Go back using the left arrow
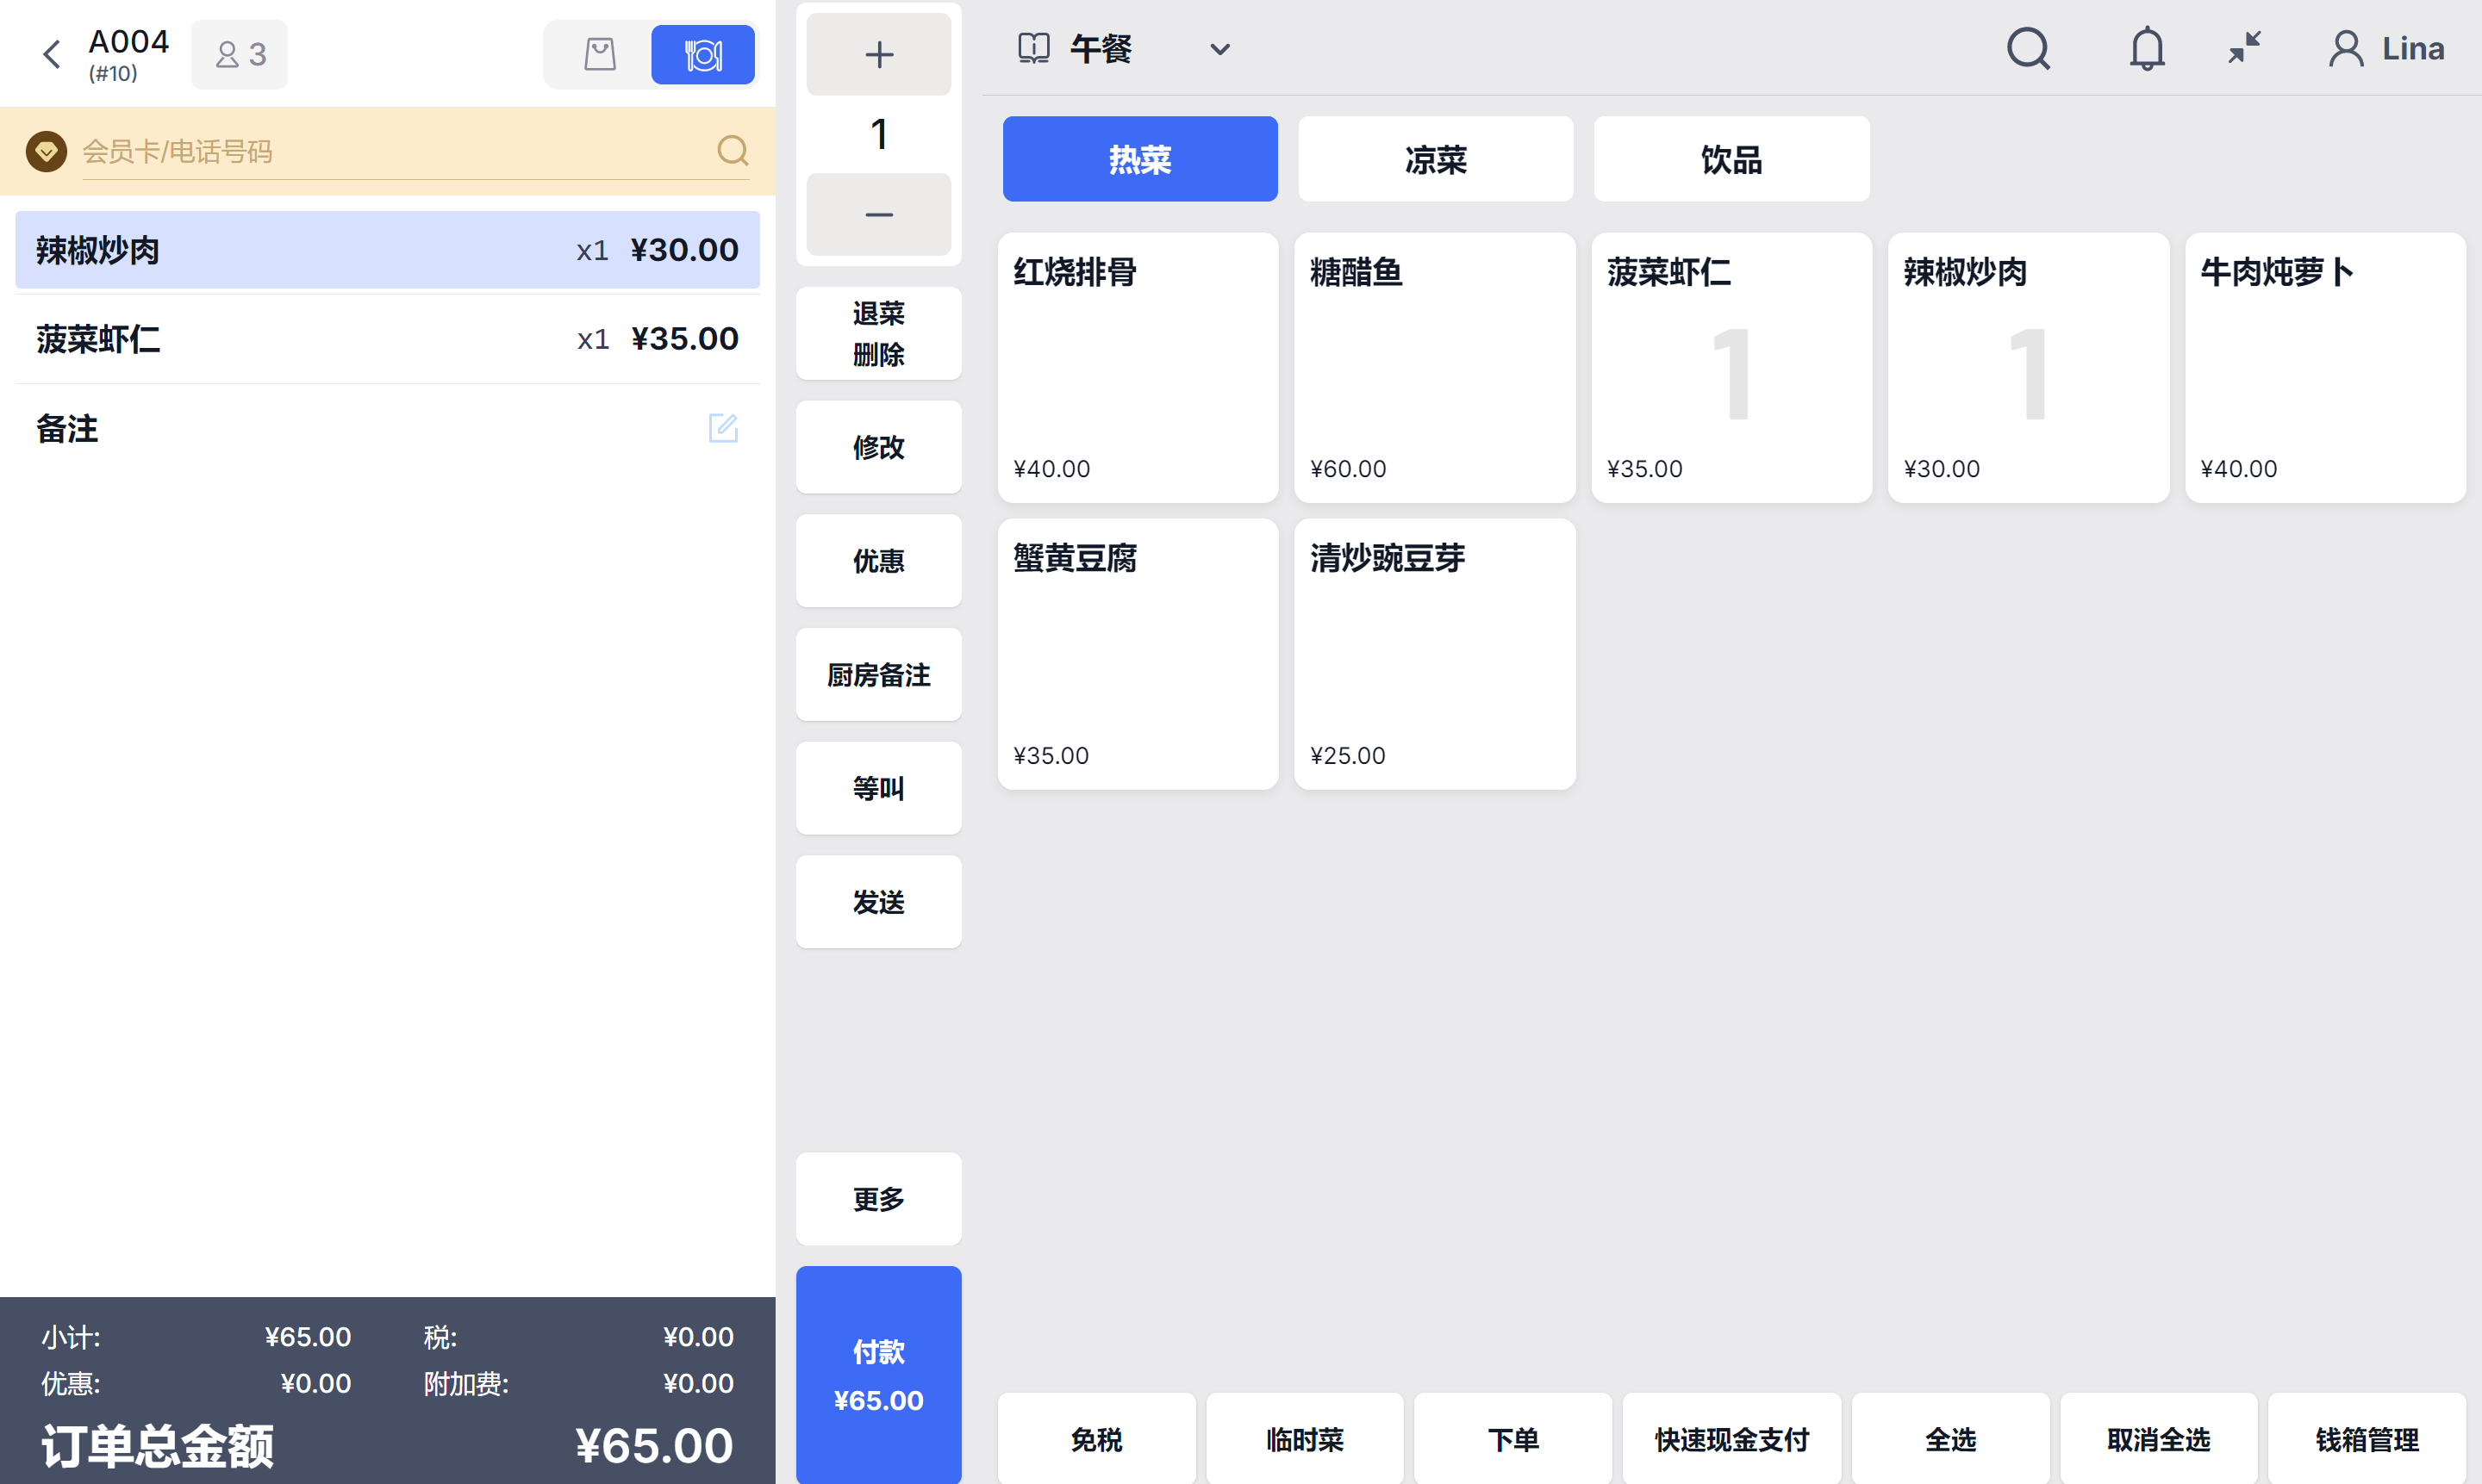2482x1484 pixels. coord(52,54)
